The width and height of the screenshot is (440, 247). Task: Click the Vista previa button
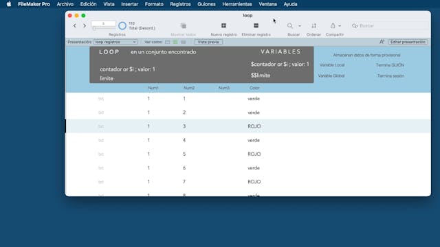pyautogui.click(x=208, y=42)
